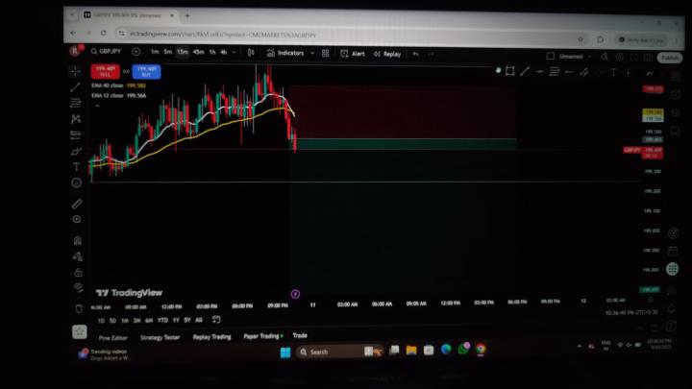Image resolution: width=692 pixels, height=389 pixels.
Task: Undo the last chart action
Action: click(416, 54)
